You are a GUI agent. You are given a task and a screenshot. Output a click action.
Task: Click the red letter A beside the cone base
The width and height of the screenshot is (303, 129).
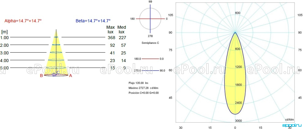tap(70, 76)
